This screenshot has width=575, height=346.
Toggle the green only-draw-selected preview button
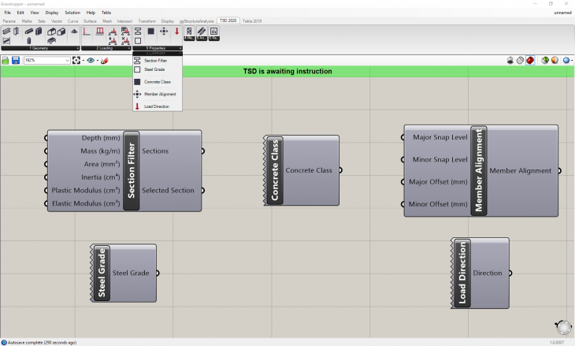(x=545, y=60)
